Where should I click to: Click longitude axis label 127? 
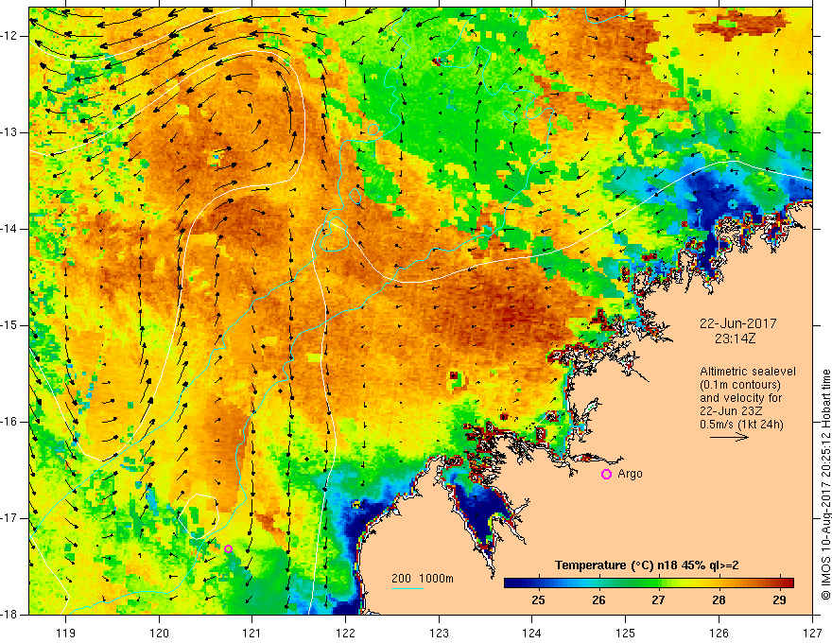click(x=812, y=633)
